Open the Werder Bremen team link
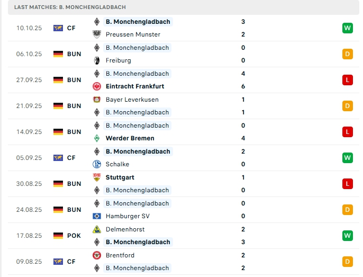 [x=130, y=138]
